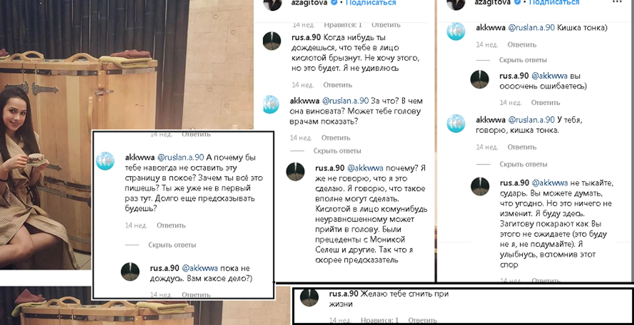Reply with 'Ответить' under the acid-threat comment

337,85
